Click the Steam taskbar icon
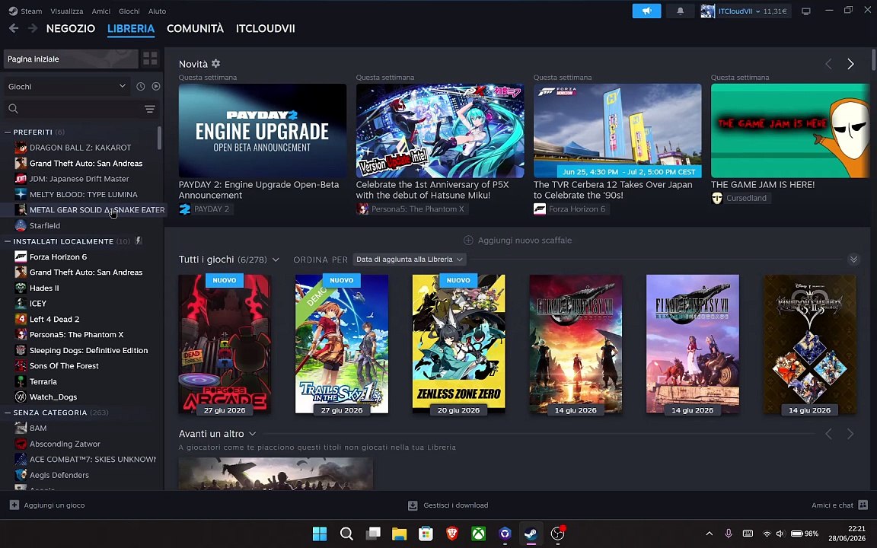The width and height of the screenshot is (877, 548). pos(531,534)
